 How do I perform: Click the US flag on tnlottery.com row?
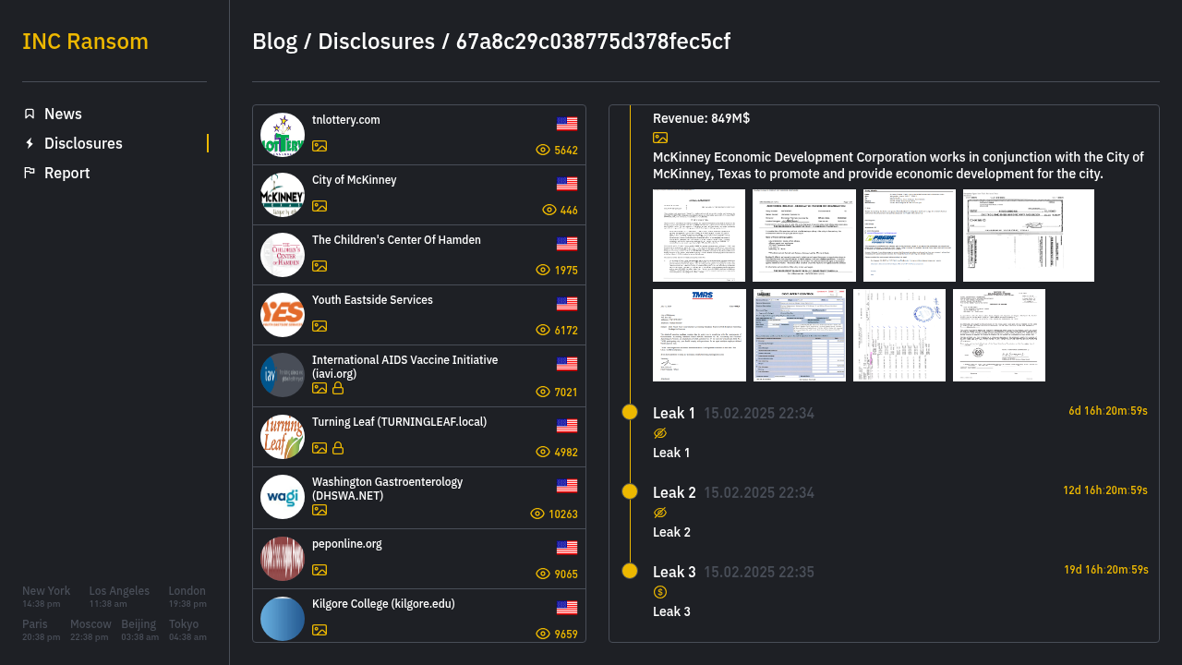click(567, 124)
